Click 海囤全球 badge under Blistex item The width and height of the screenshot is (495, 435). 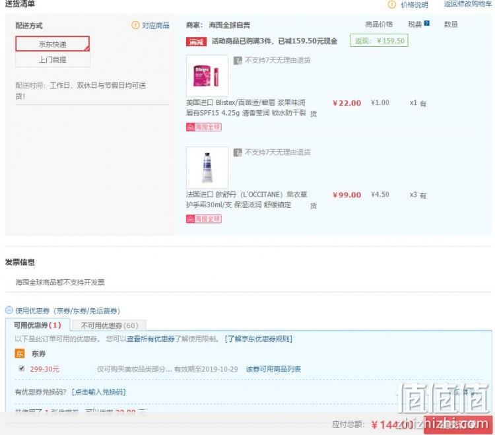pyautogui.click(x=204, y=127)
